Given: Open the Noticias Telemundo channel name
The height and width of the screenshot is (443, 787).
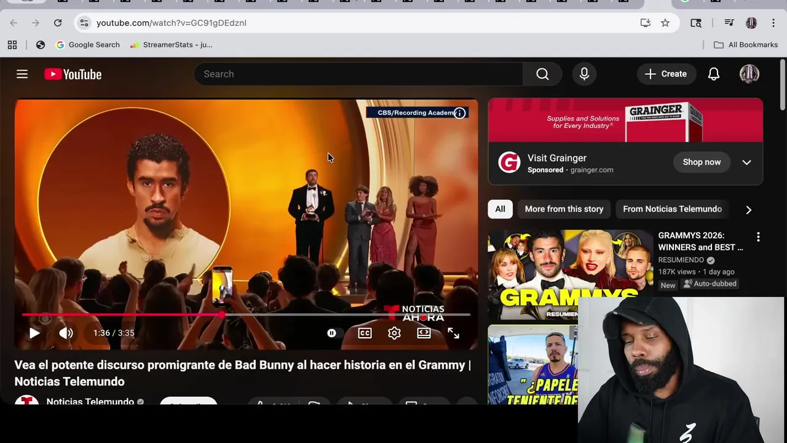Looking at the screenshot, I should [90, 401].
